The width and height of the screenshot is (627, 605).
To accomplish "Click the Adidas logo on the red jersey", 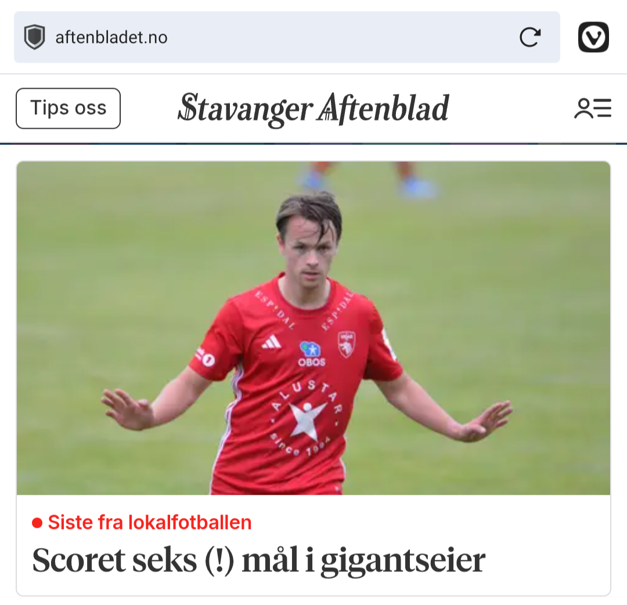I will [272, 342].
